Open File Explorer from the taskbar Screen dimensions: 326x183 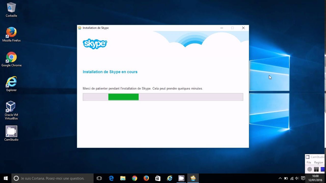click(x=123, y=178)
